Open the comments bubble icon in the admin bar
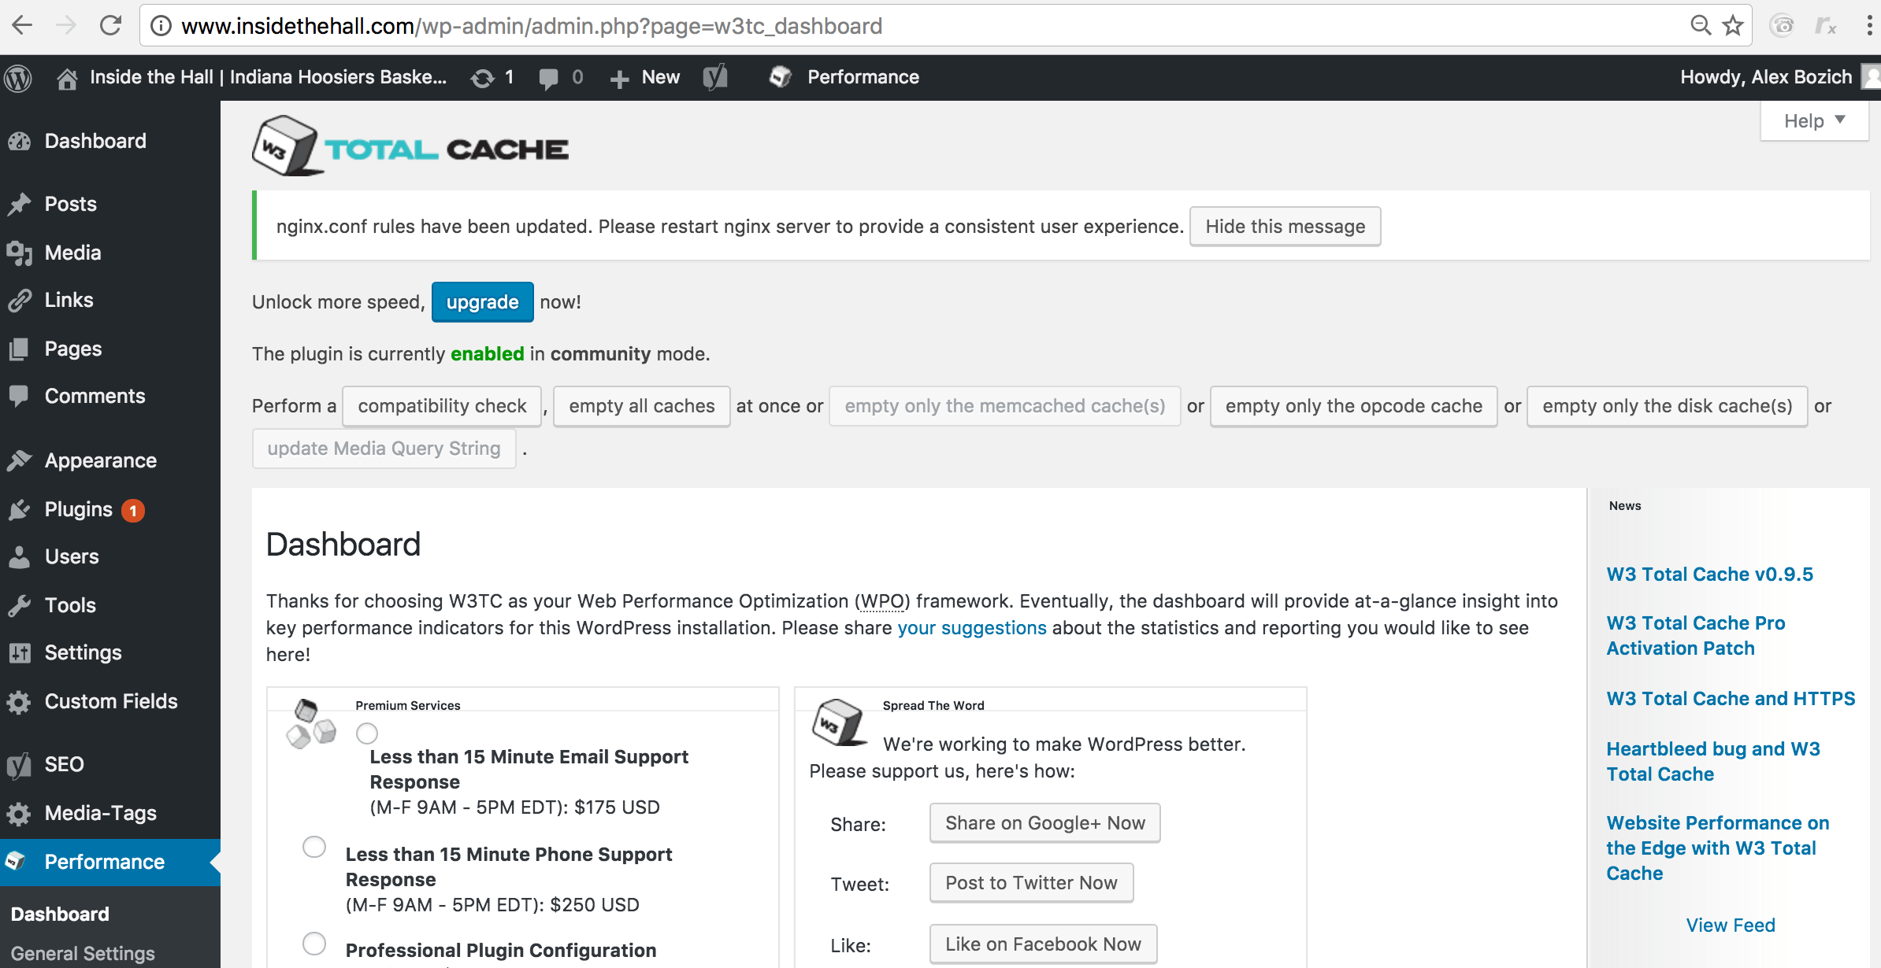 click(548, 78)
